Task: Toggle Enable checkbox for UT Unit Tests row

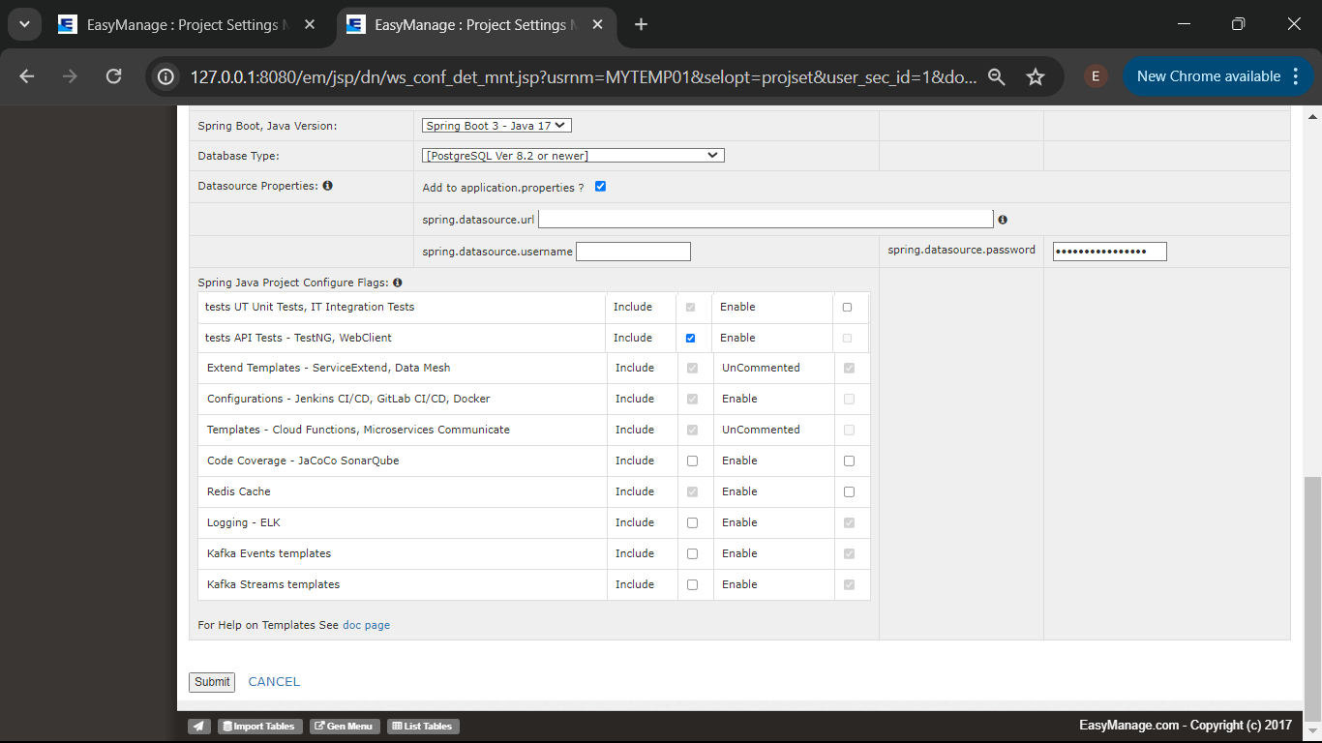Action: (x=847, y=307)
